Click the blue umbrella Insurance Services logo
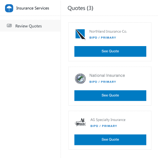The image size is (158, 158). click(x=9, y=8)
